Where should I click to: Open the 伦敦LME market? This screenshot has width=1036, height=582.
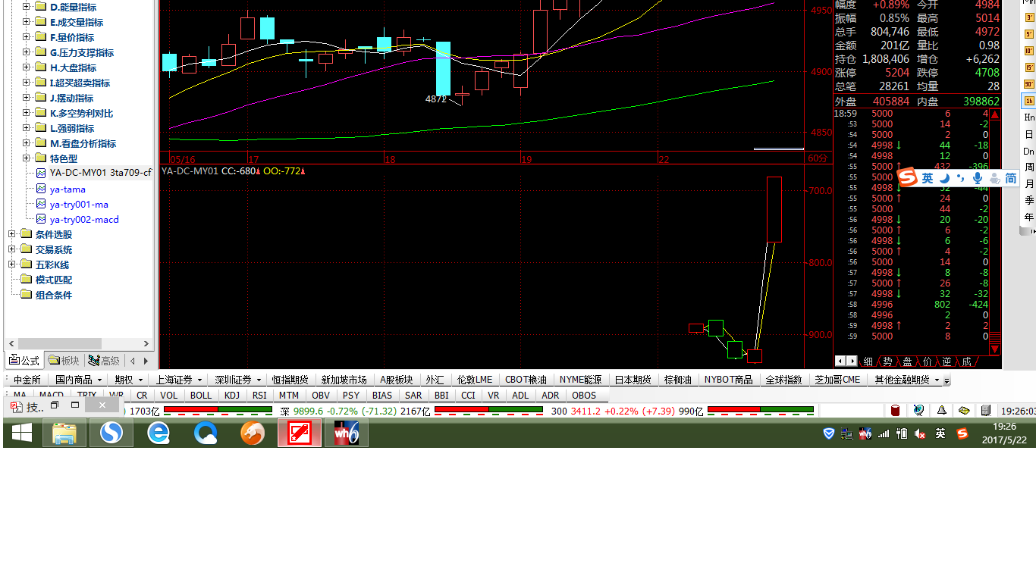[475, 380]
